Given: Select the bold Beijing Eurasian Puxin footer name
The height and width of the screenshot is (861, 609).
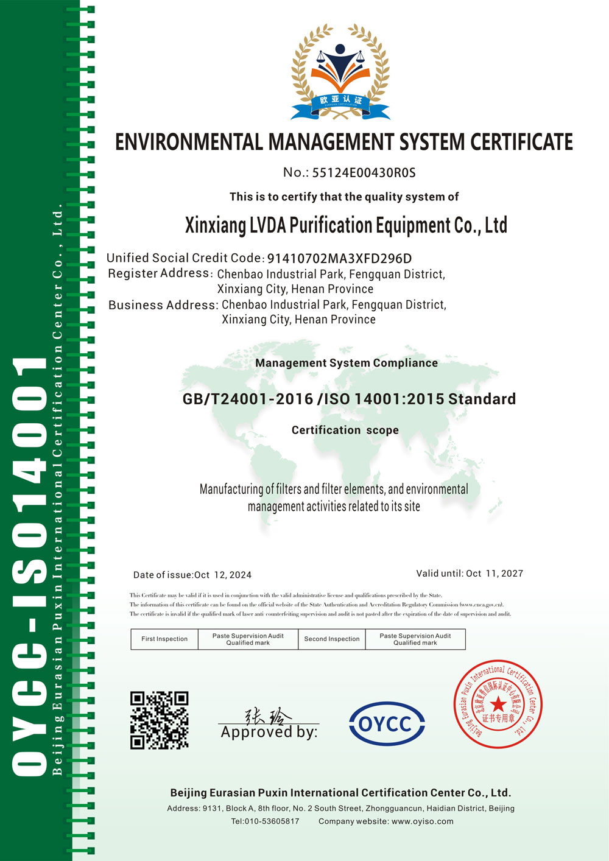Looking at the screenshot, I should [340, 793].
